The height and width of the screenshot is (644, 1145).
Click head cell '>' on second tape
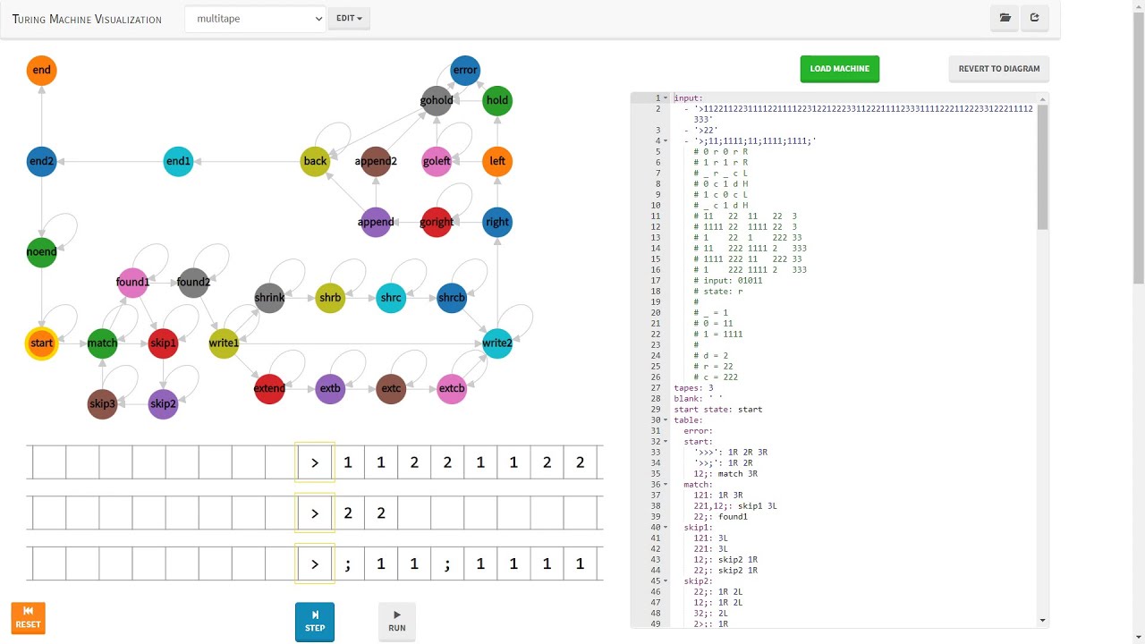pos(315,513)
